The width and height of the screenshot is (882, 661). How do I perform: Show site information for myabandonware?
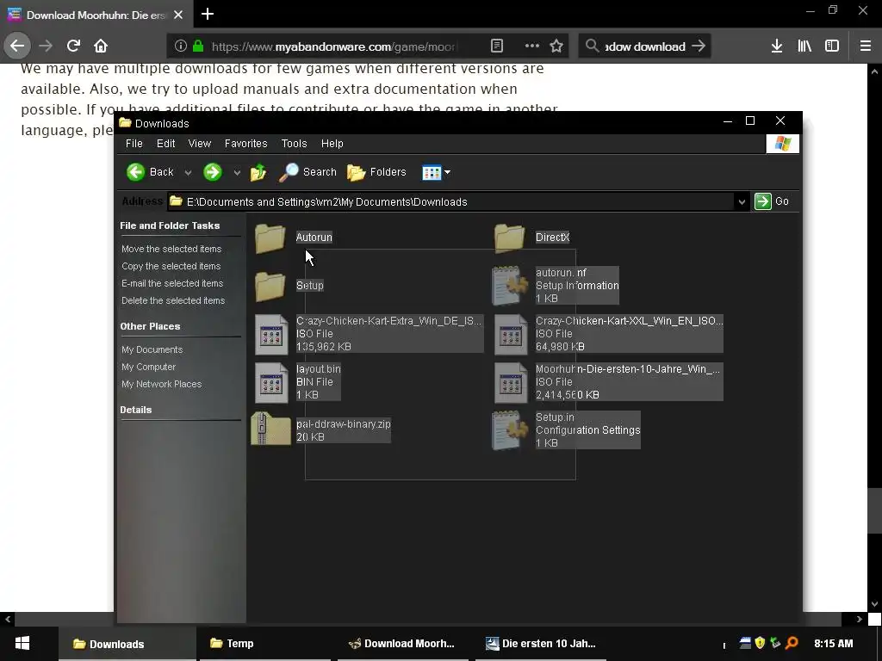pyautogui.click(x=181, y=46)
